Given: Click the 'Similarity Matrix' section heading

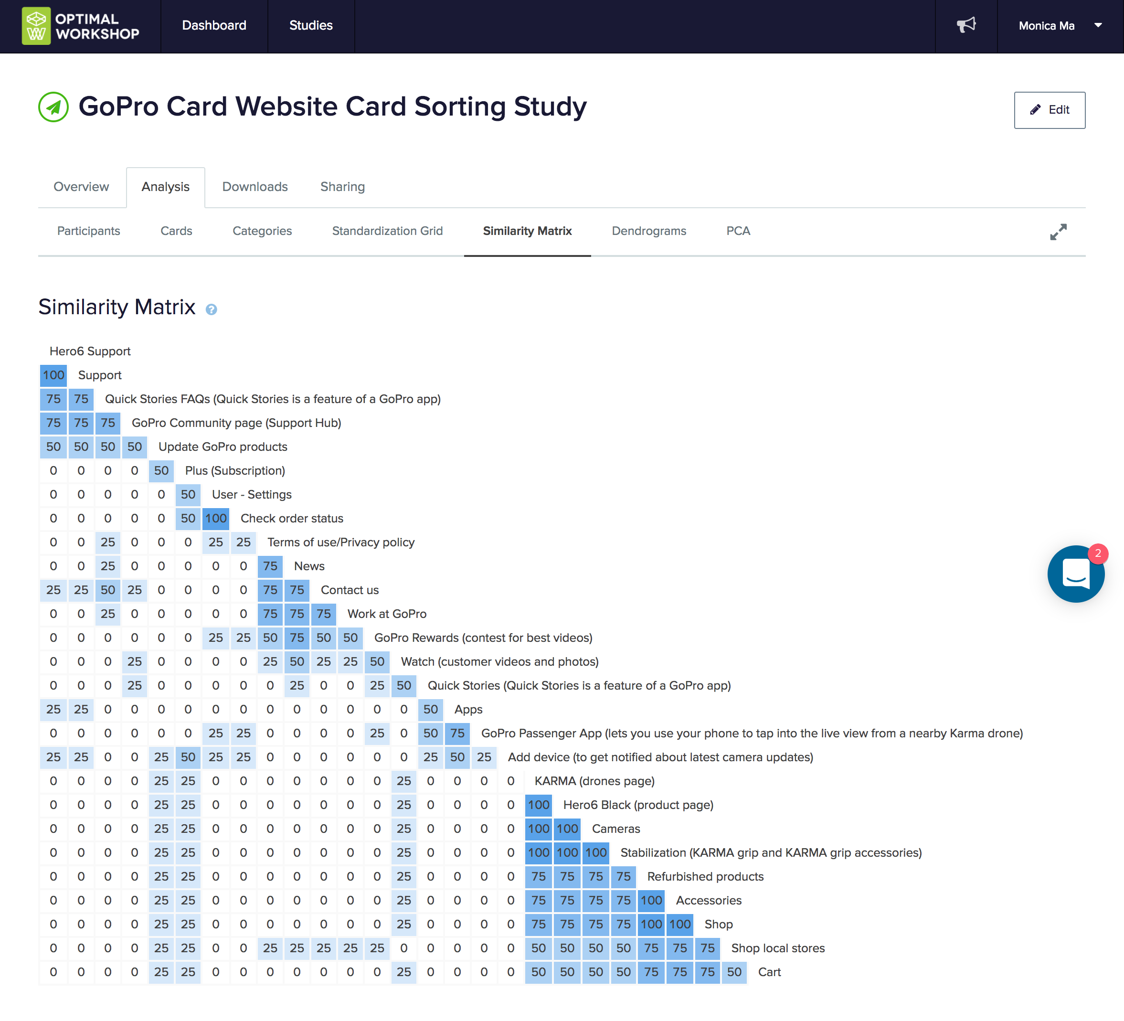Looking at the screenshot, I should (x=117, y=307).
